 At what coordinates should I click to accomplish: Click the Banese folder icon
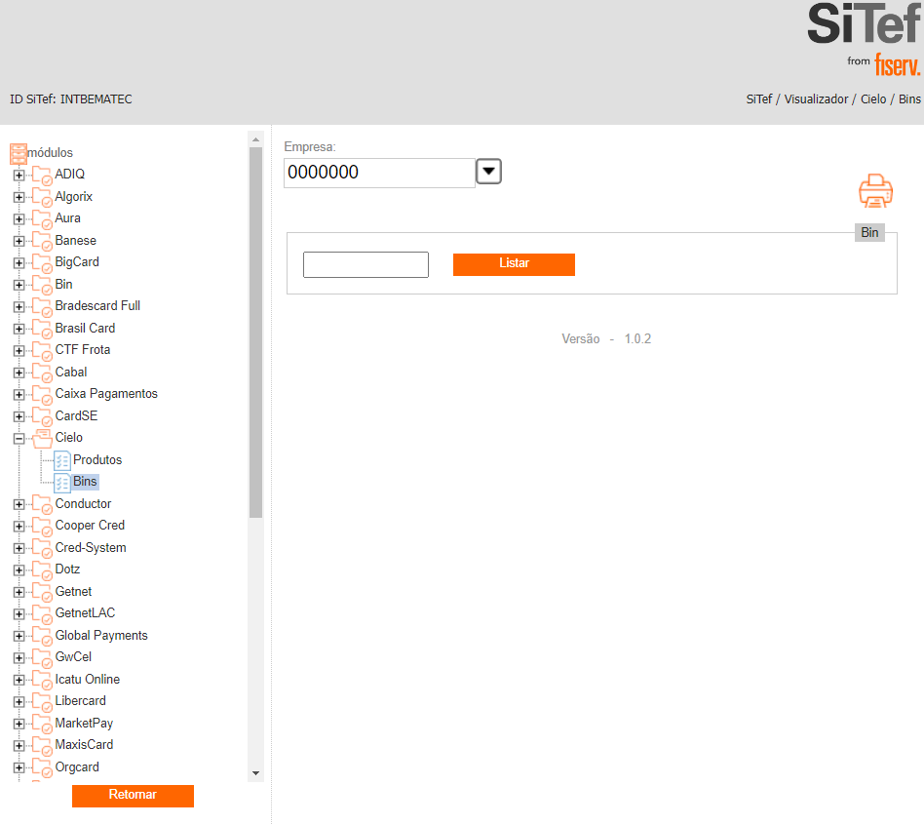(42, 242)
